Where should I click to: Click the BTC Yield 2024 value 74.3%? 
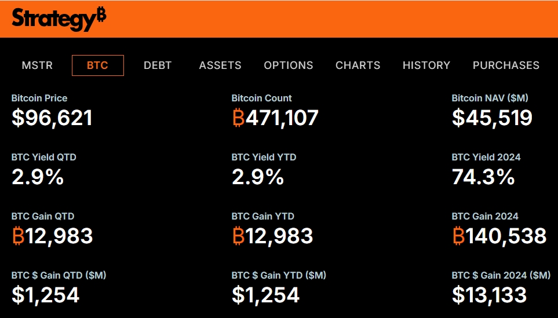tap(483, 177)
